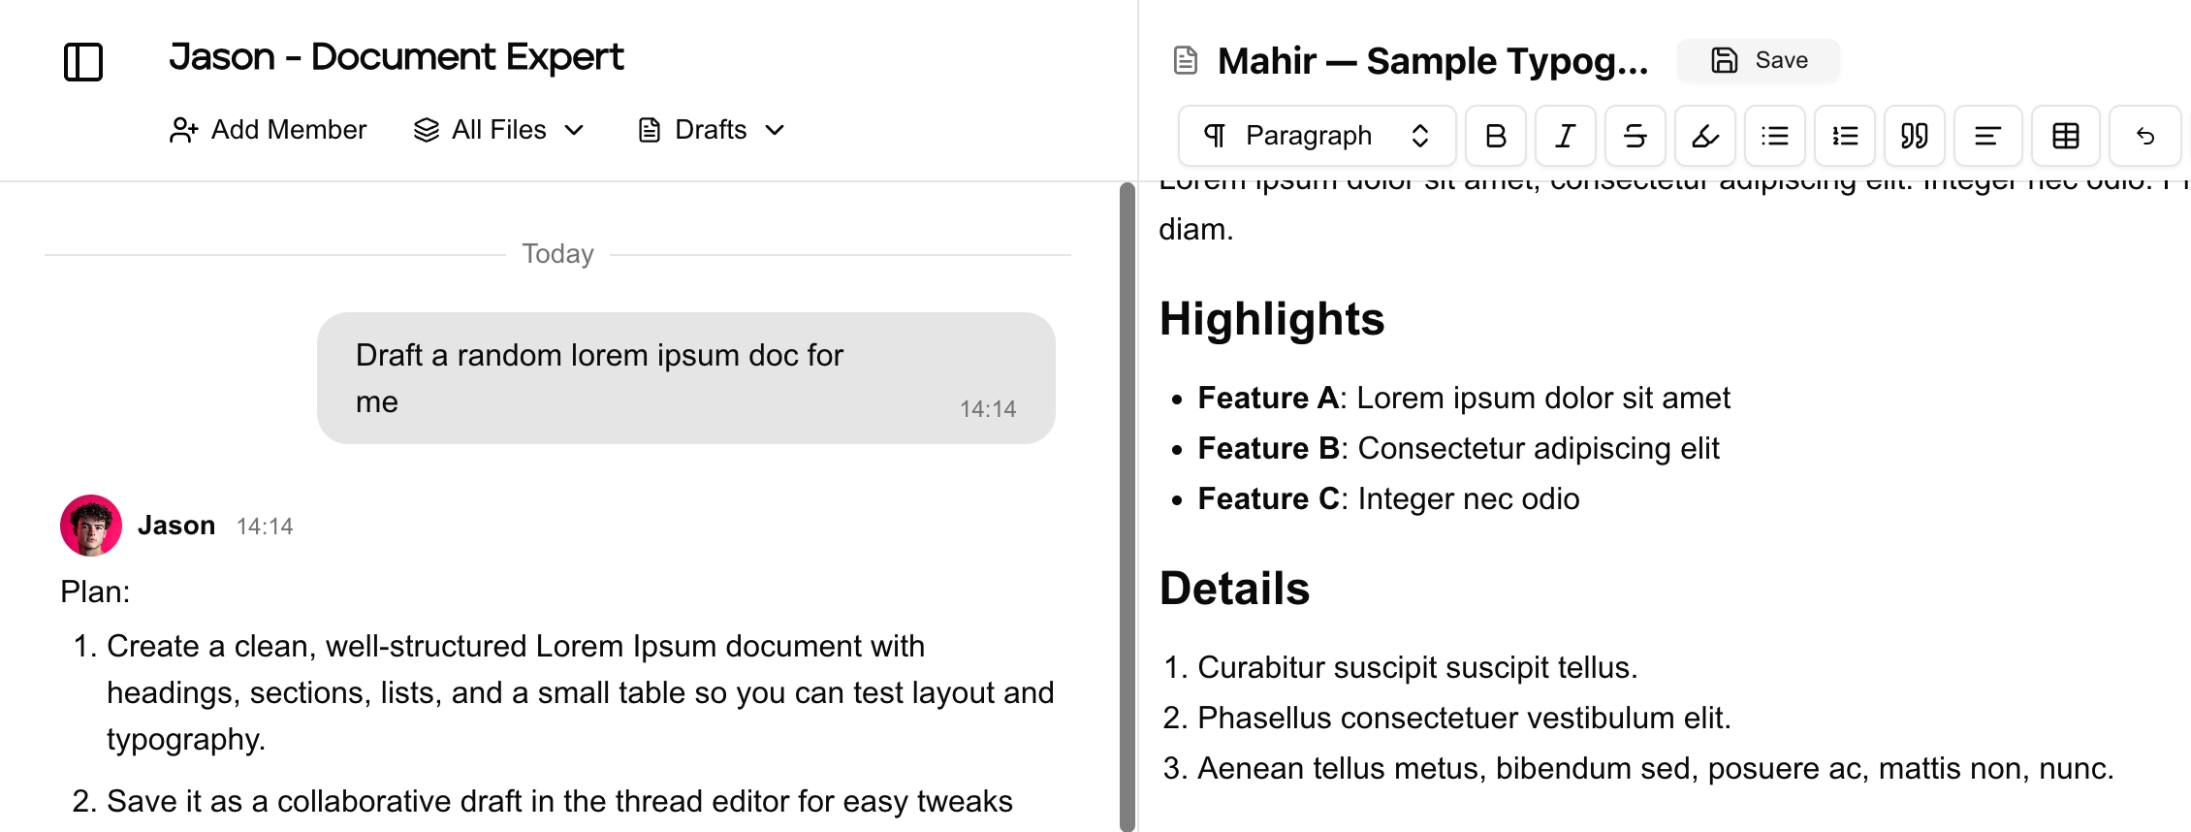2191x832 pixels.
Task: Apply italic formatting
Action: coord(1566,136)
